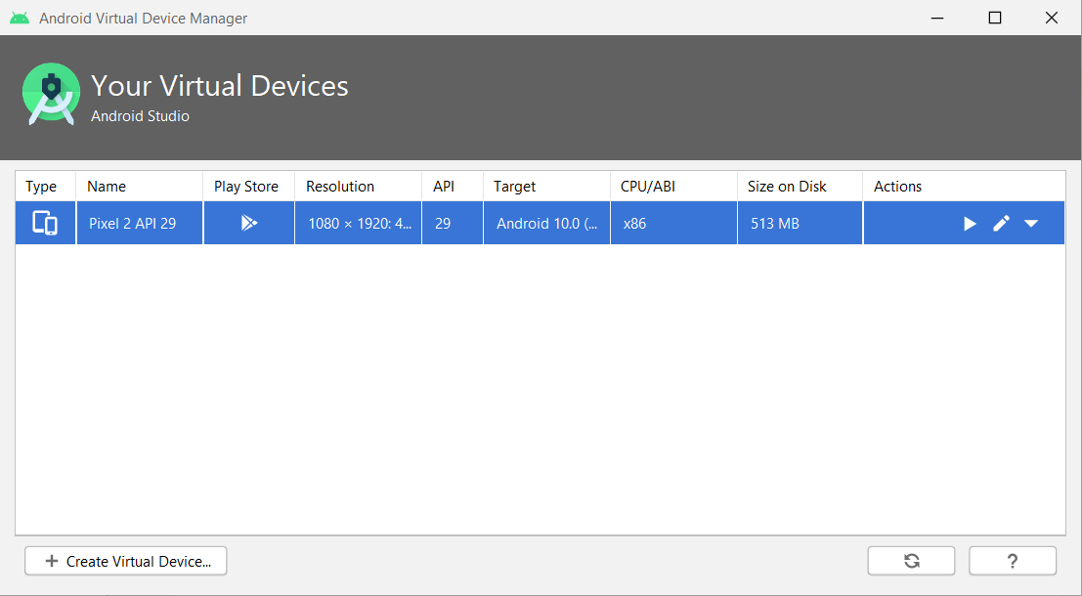This screenshot has height=596, width=1082.
Task: Launch the Pixel 2 API 29 emulator
Action: coord(970,224)
